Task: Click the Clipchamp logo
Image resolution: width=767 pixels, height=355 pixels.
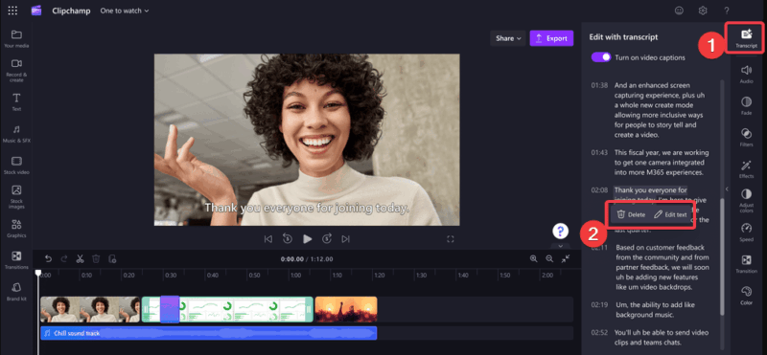Action: [36, 11]
